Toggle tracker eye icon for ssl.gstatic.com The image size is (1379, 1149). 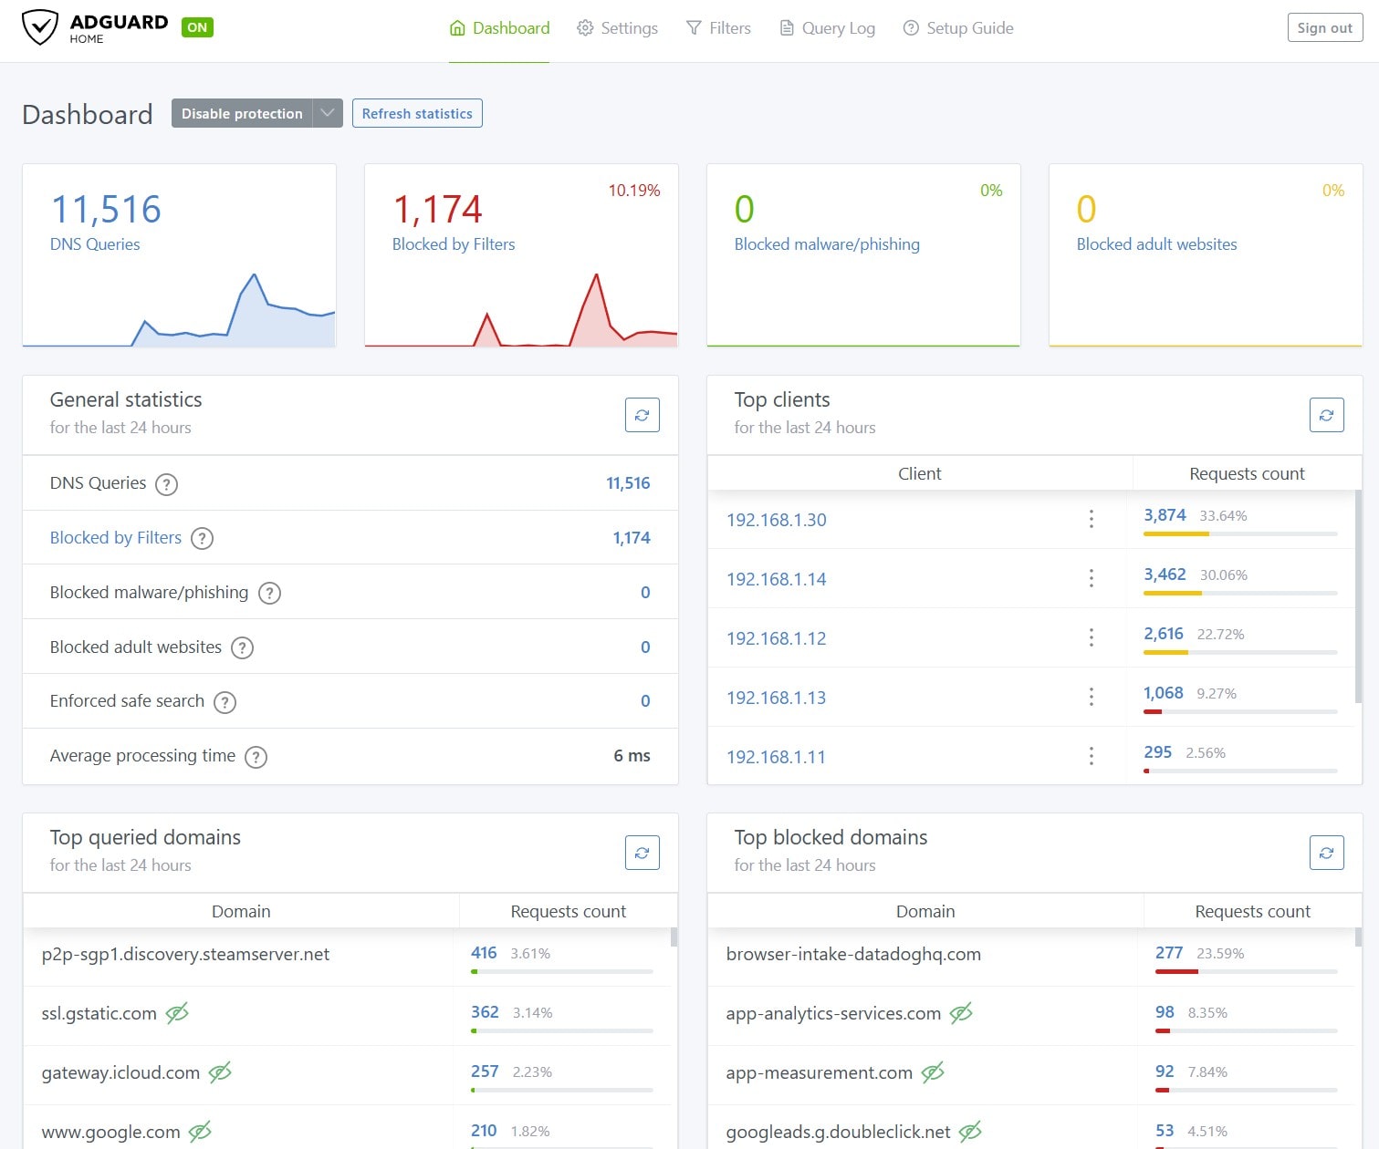177,1013
